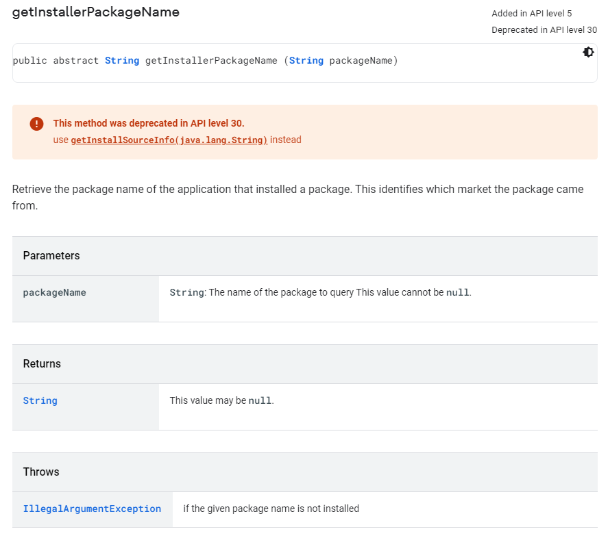
Task: Click the packageName cell in Parameters table
Action: pos(55,293)
